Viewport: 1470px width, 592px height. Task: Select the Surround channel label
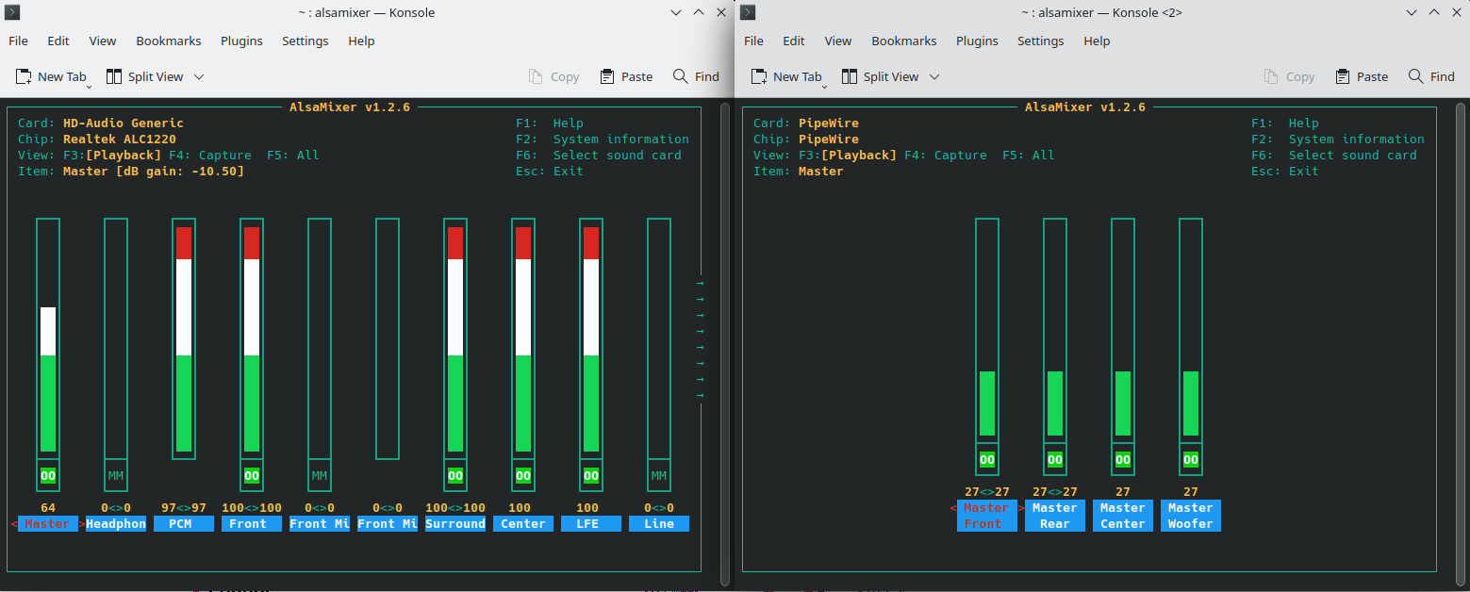(455, 524)
